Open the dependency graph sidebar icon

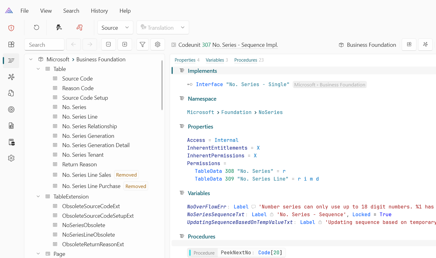tap(11, 77)
